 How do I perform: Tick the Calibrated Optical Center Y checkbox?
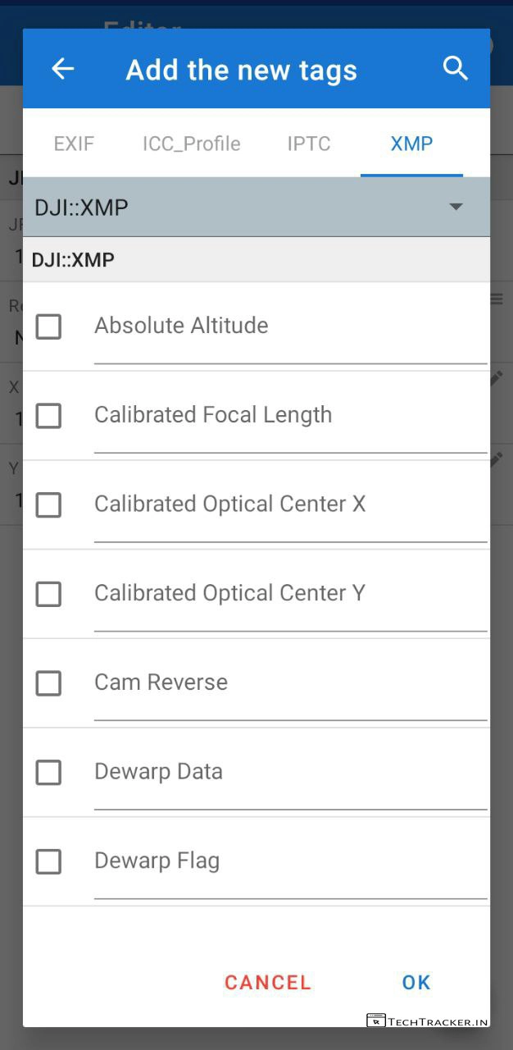48,594
